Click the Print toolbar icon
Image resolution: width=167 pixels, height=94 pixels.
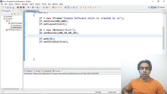click(x=13, y=7)
